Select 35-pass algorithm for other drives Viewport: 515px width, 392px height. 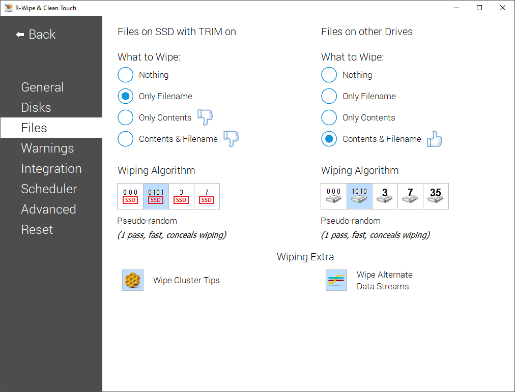pos(436,196)
